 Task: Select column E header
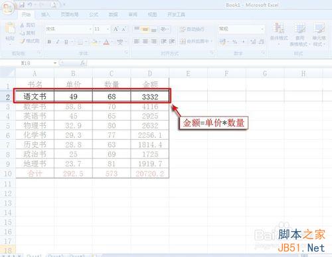point(188,74)
